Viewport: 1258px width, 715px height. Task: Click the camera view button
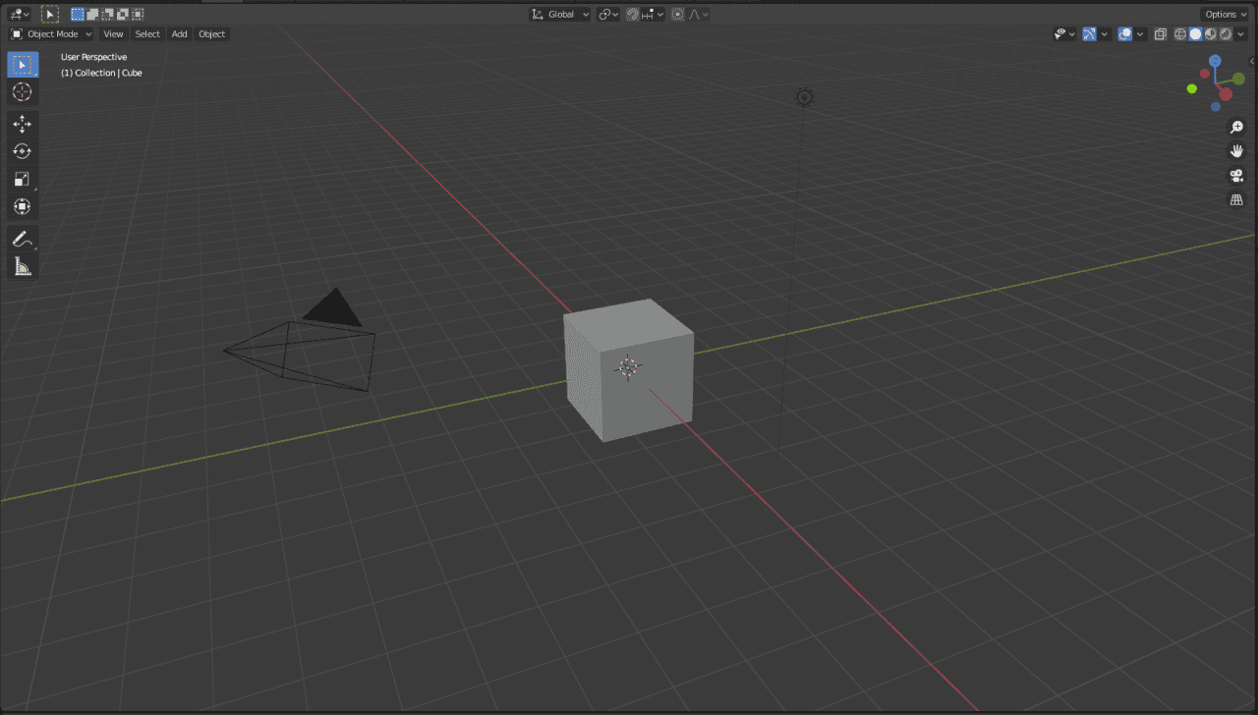tap(1236, 176)
